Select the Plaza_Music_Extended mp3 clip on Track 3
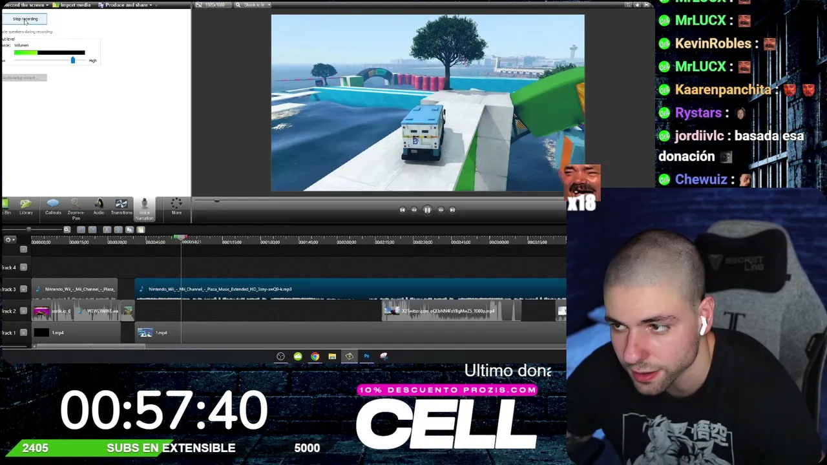Image resolution: width=827 pixels, height=465 pixels. pos(351,289)
